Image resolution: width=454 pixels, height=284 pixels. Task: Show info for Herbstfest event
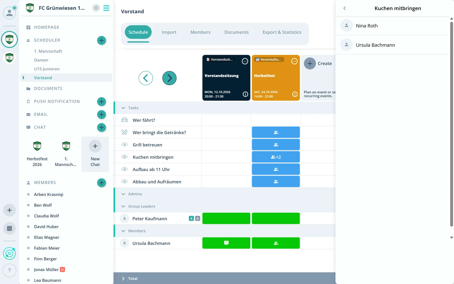[x=295, y=94]
